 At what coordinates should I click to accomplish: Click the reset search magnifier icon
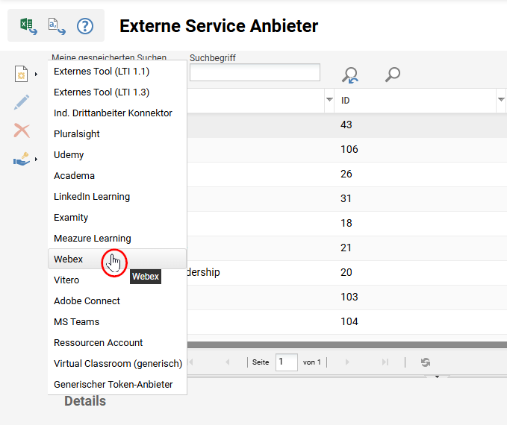pos(350,75)
